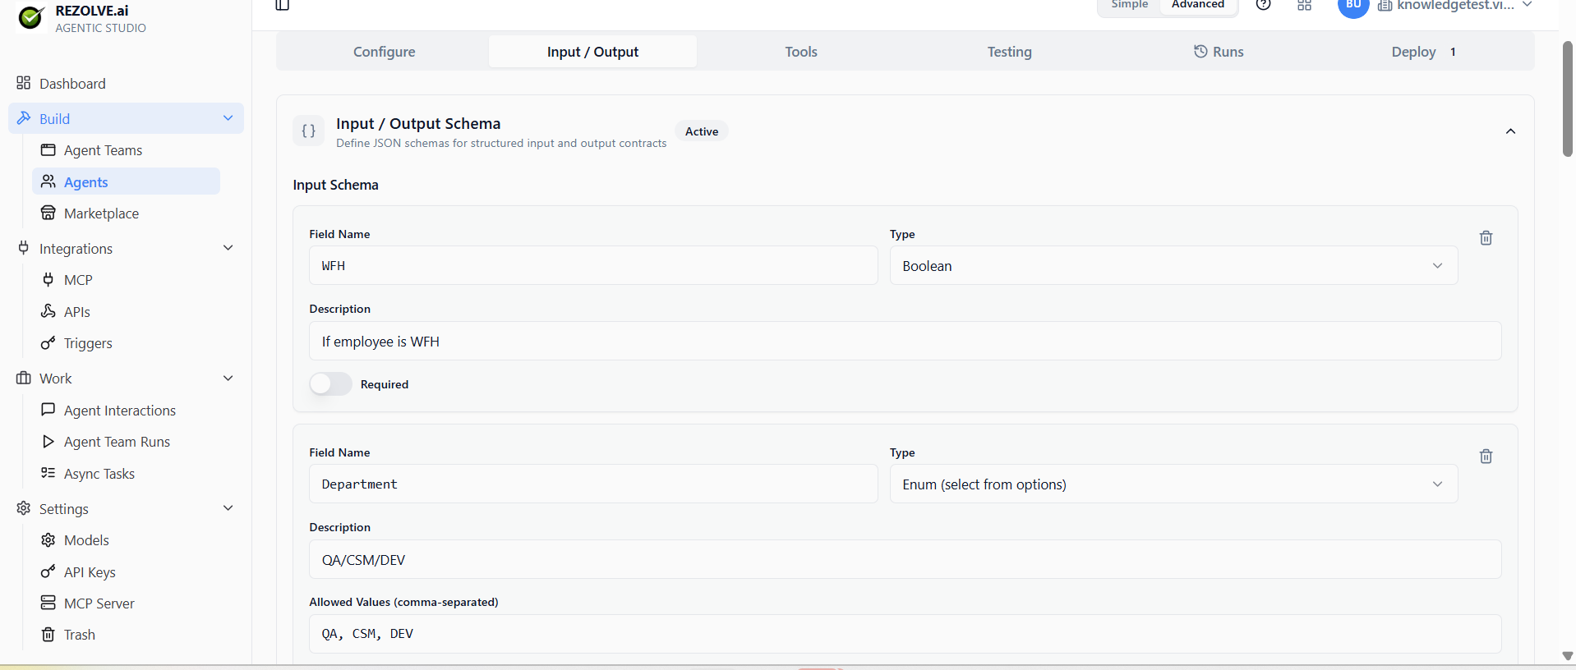Click the QA/CSM/DEV description field
The width and height of the screenshot is (1576, 670).
click(905, 559)
